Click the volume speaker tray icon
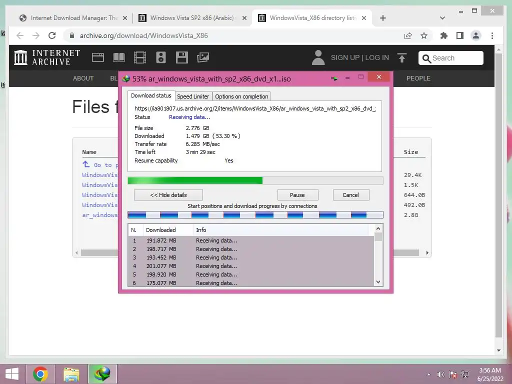This screenshot has height=384, width=512. 441,374
